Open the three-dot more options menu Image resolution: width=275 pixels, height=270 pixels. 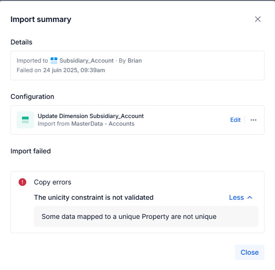[x=254, y=120]
